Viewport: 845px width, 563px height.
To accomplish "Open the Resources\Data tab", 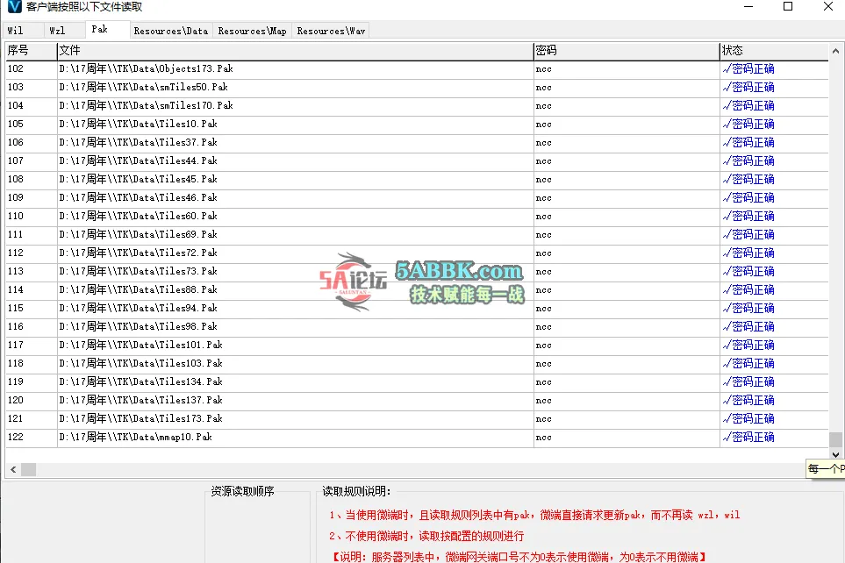I will coord(171,31).
